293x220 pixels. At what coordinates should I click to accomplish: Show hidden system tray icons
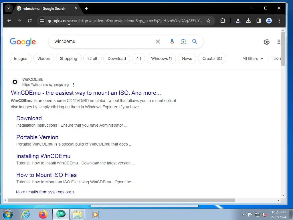click(243, 215)
